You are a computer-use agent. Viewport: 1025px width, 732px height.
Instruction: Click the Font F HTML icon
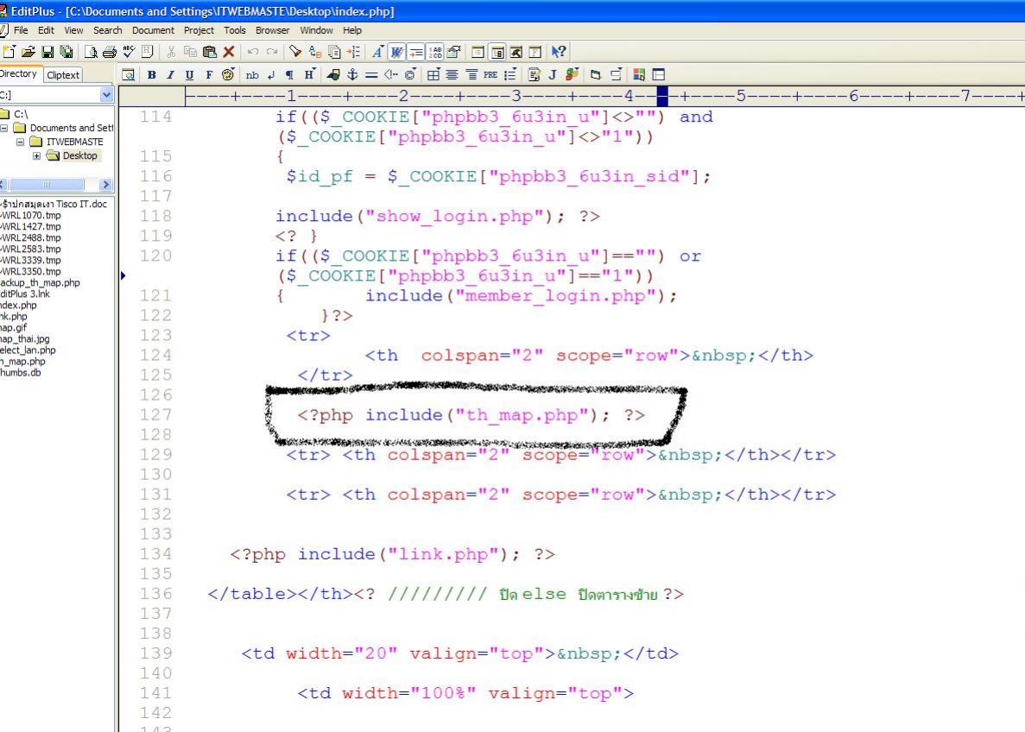209,74
